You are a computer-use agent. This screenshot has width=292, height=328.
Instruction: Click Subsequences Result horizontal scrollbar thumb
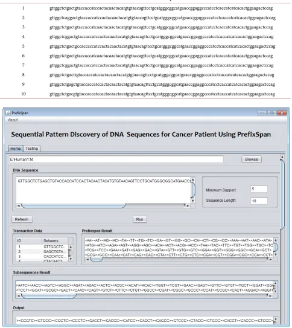point(49,296)
